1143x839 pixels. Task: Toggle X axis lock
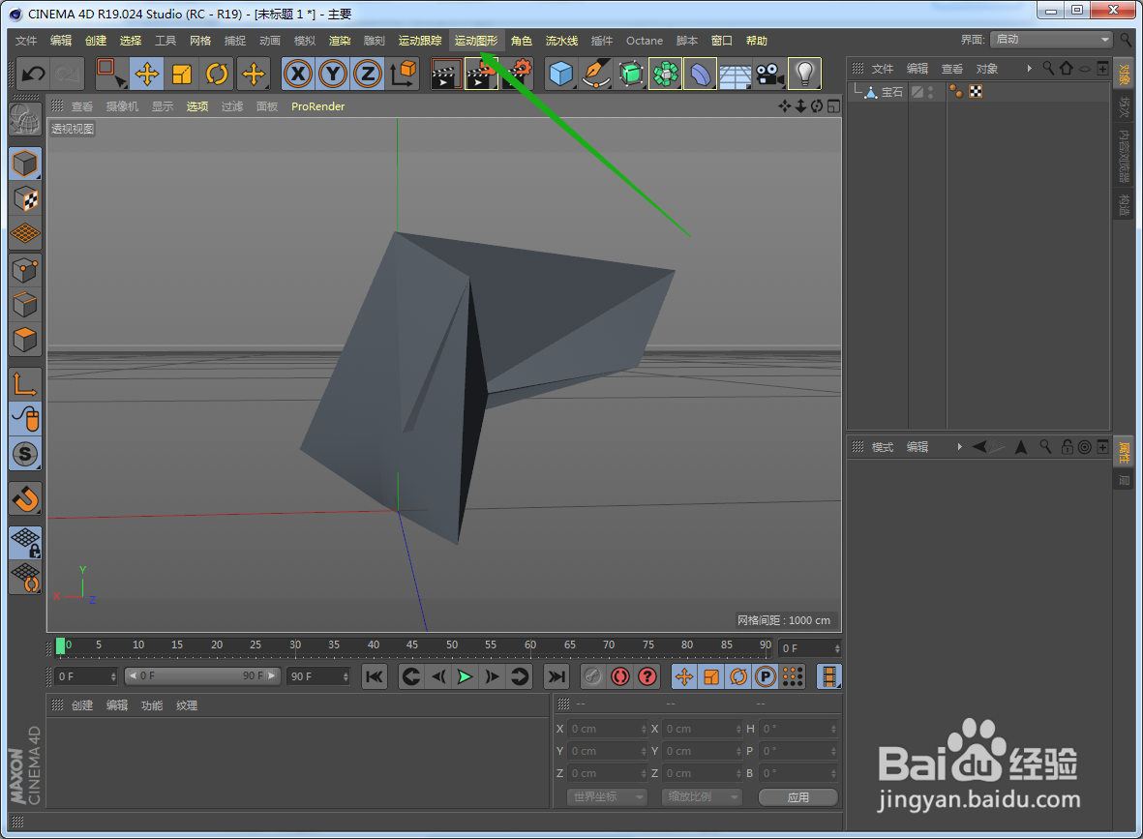297,74
